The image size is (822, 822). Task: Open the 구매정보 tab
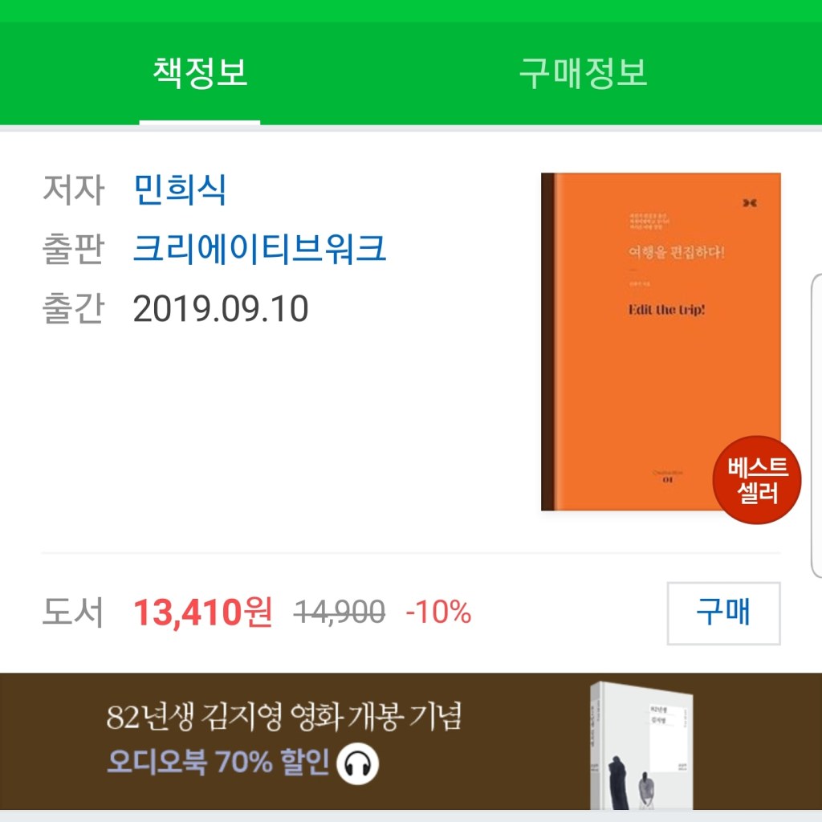pyautogui.click(x=583, y=72)
